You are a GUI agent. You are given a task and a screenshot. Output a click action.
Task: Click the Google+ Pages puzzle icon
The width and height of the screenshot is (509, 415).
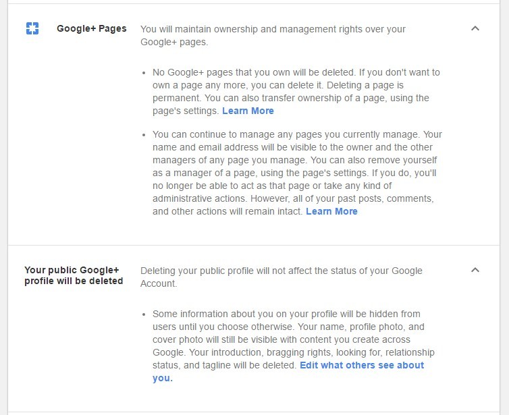pos(32,28)
